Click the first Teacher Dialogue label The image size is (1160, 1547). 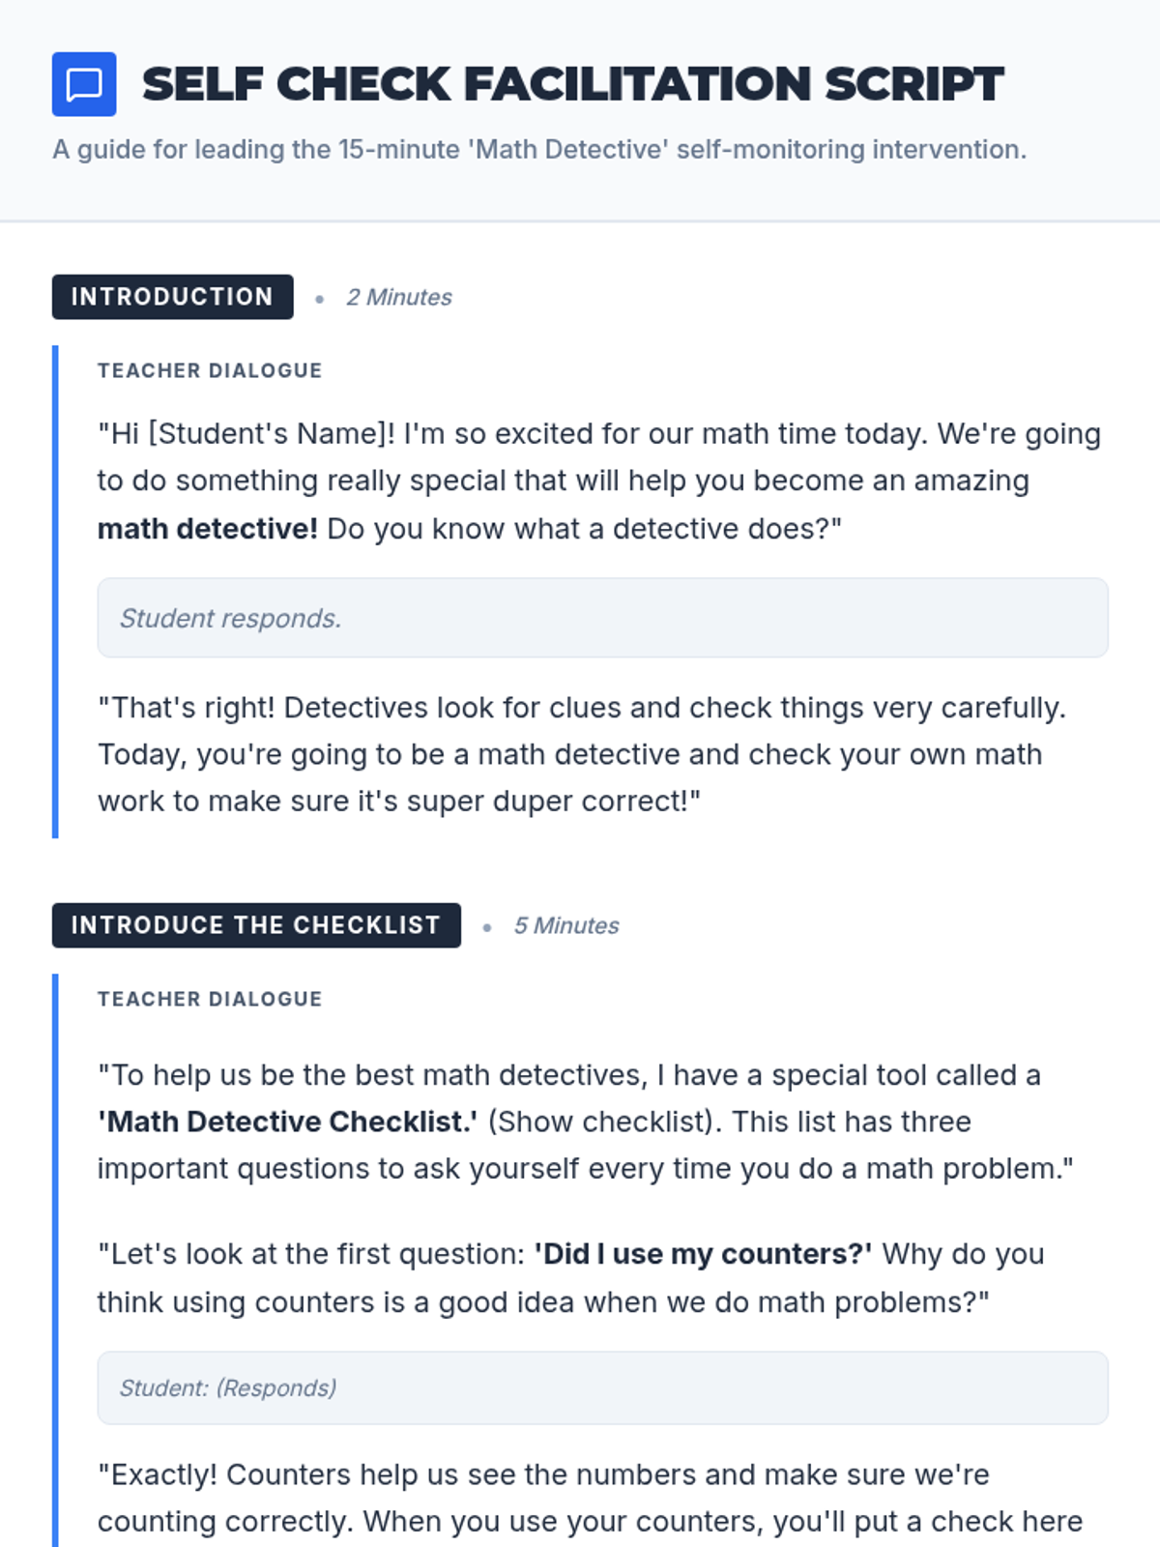pos(210,371)
